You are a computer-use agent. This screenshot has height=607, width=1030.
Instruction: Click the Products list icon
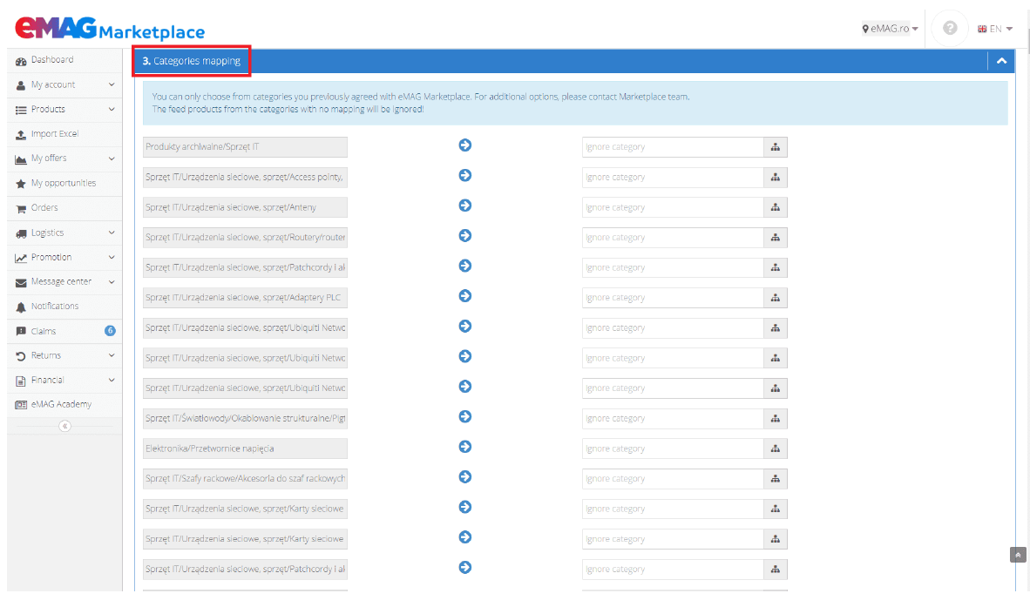pyautogui.click(x=21, y=111)
